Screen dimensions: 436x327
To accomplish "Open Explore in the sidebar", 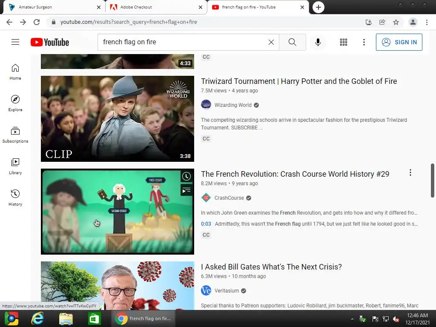I will pos(15,103).
